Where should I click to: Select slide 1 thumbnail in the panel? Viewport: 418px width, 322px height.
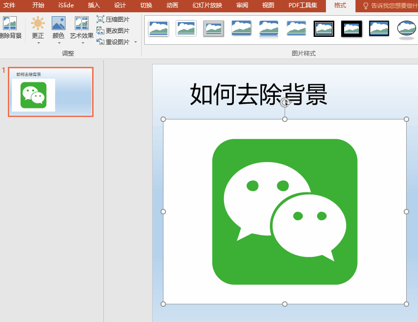pyautogui.click(x=51, y=92)
